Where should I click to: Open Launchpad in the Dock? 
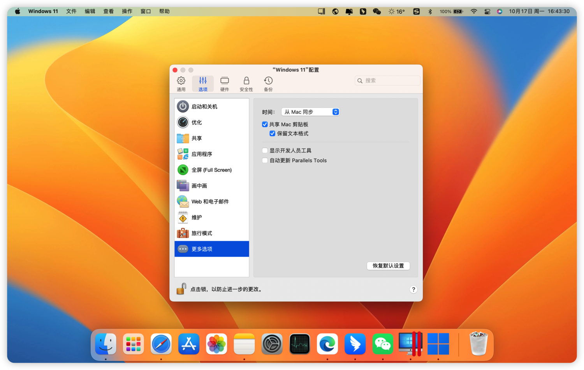click(133, 344)
